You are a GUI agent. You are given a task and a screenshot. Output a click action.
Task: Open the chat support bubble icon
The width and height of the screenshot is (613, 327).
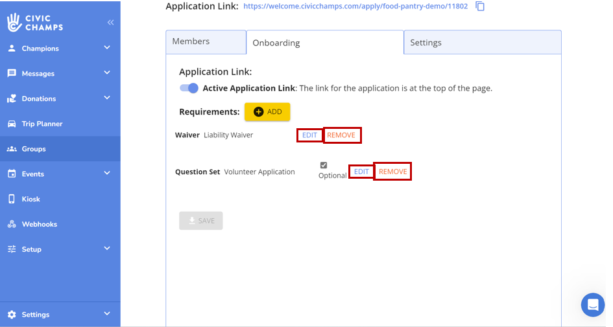(592, 304)
